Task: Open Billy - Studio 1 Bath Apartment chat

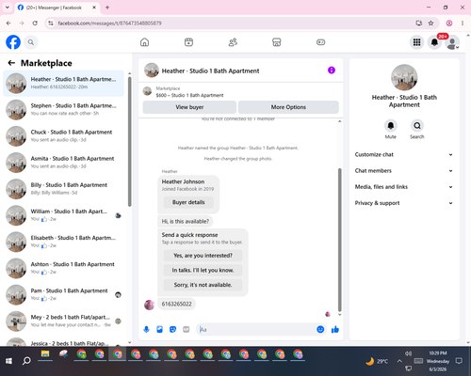Action: coord(63,189)
